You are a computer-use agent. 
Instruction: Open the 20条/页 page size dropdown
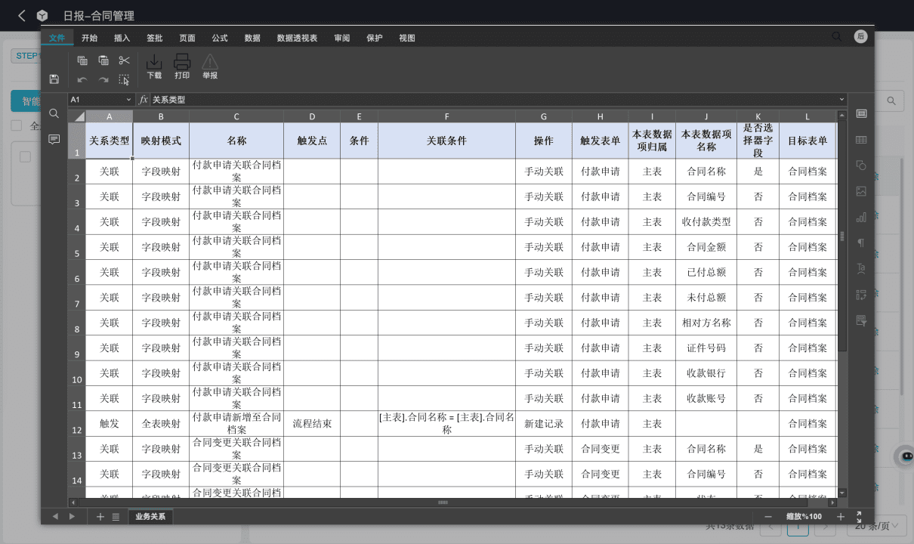[x=876, y=526]
